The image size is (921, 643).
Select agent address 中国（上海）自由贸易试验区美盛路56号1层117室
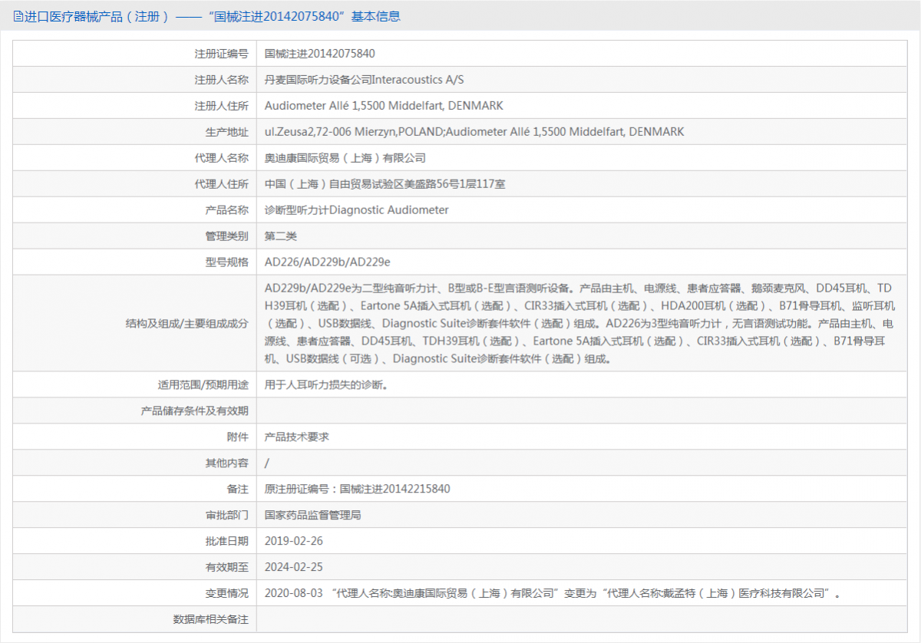pyautogui.click(x=385, y=184)
